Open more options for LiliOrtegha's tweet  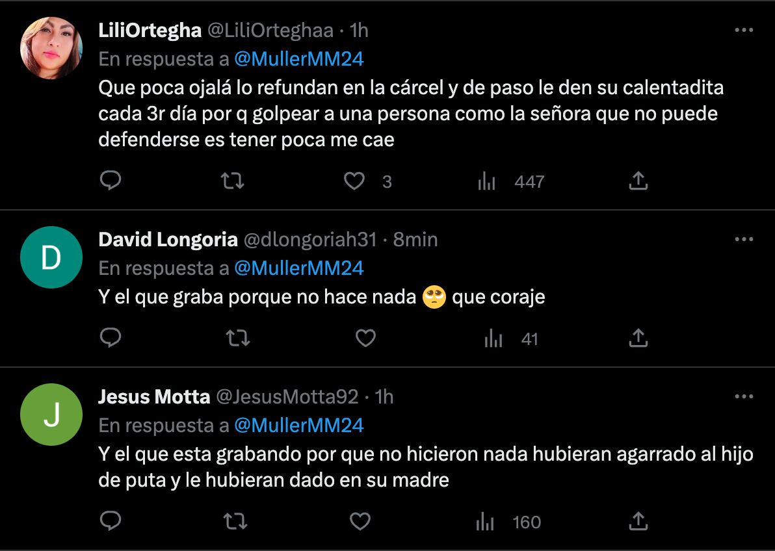click(x=744, y=30)
